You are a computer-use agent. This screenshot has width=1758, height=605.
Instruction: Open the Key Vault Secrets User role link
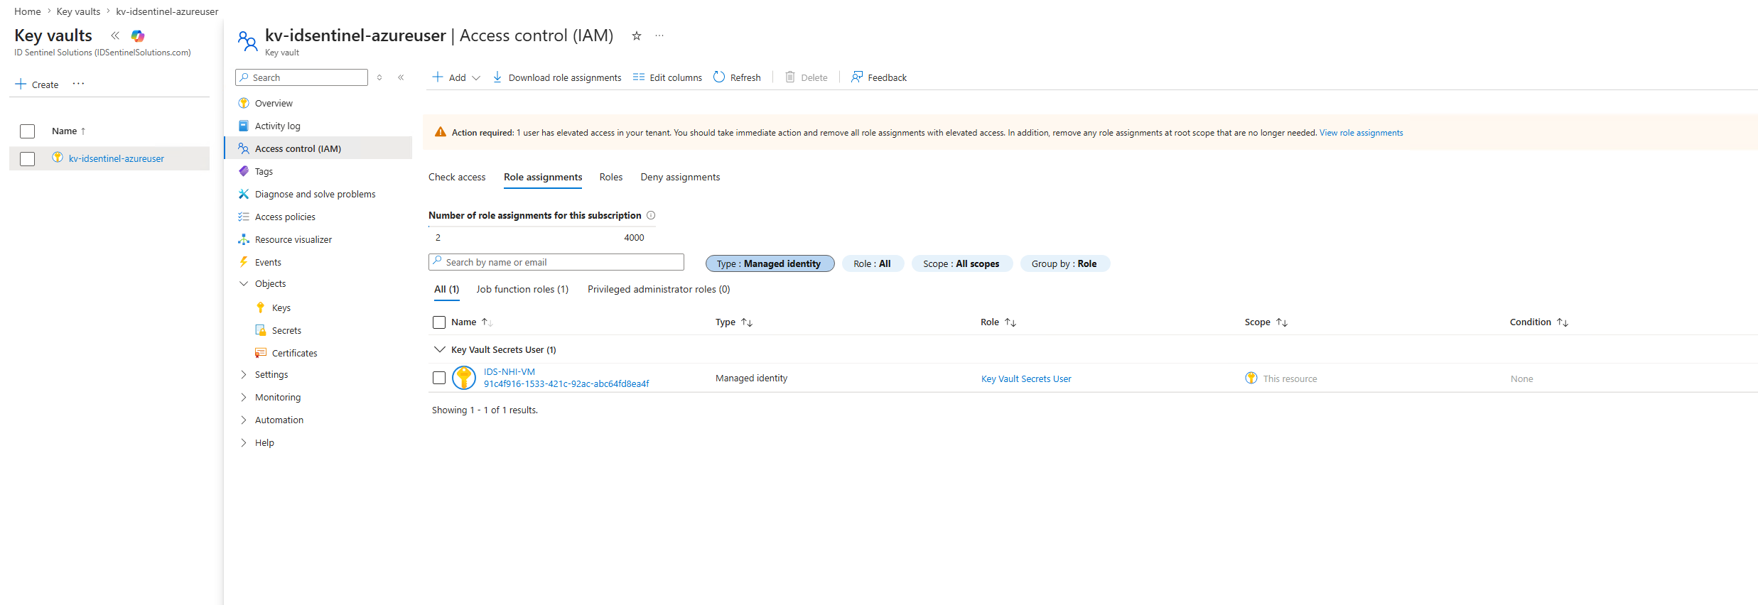tap(1026, 378)
